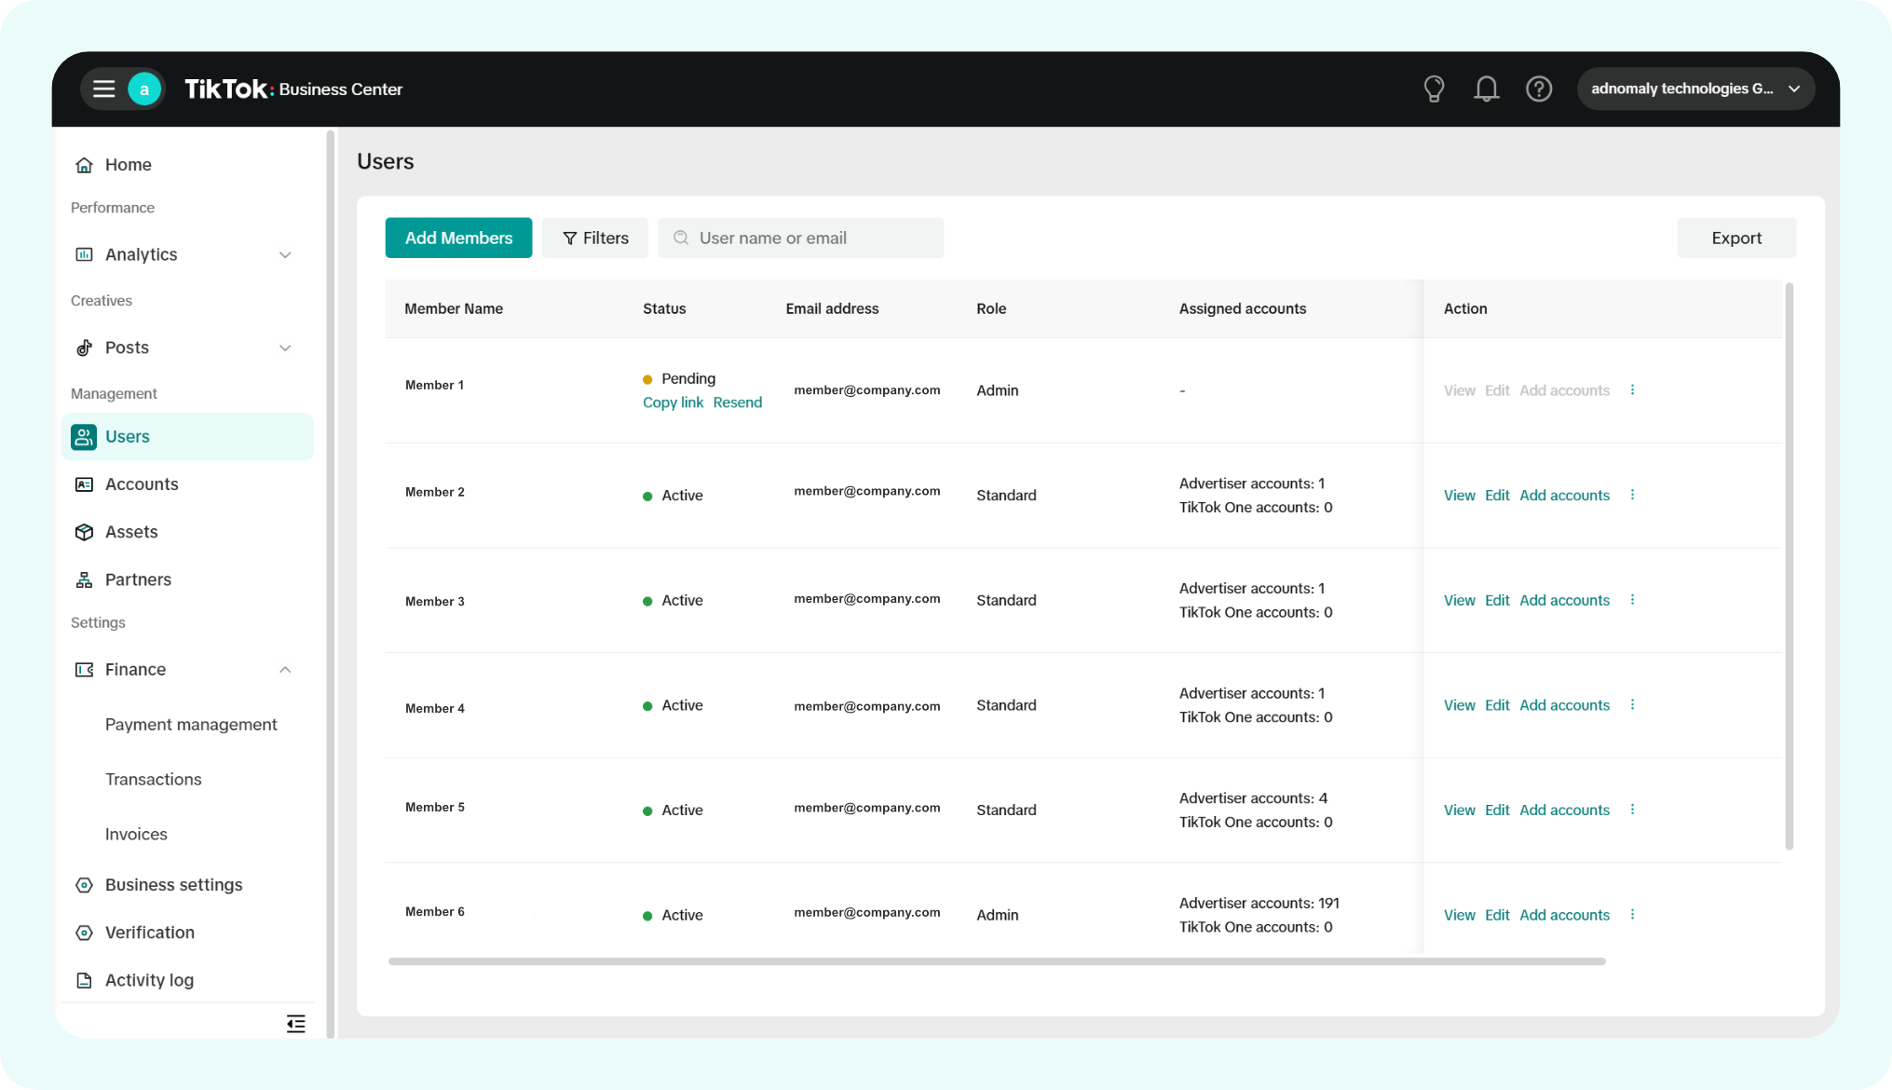This screenshot has height=1090, width=1892.
Task: Go to Accounts in sidebar
Action: click(142, 484)
